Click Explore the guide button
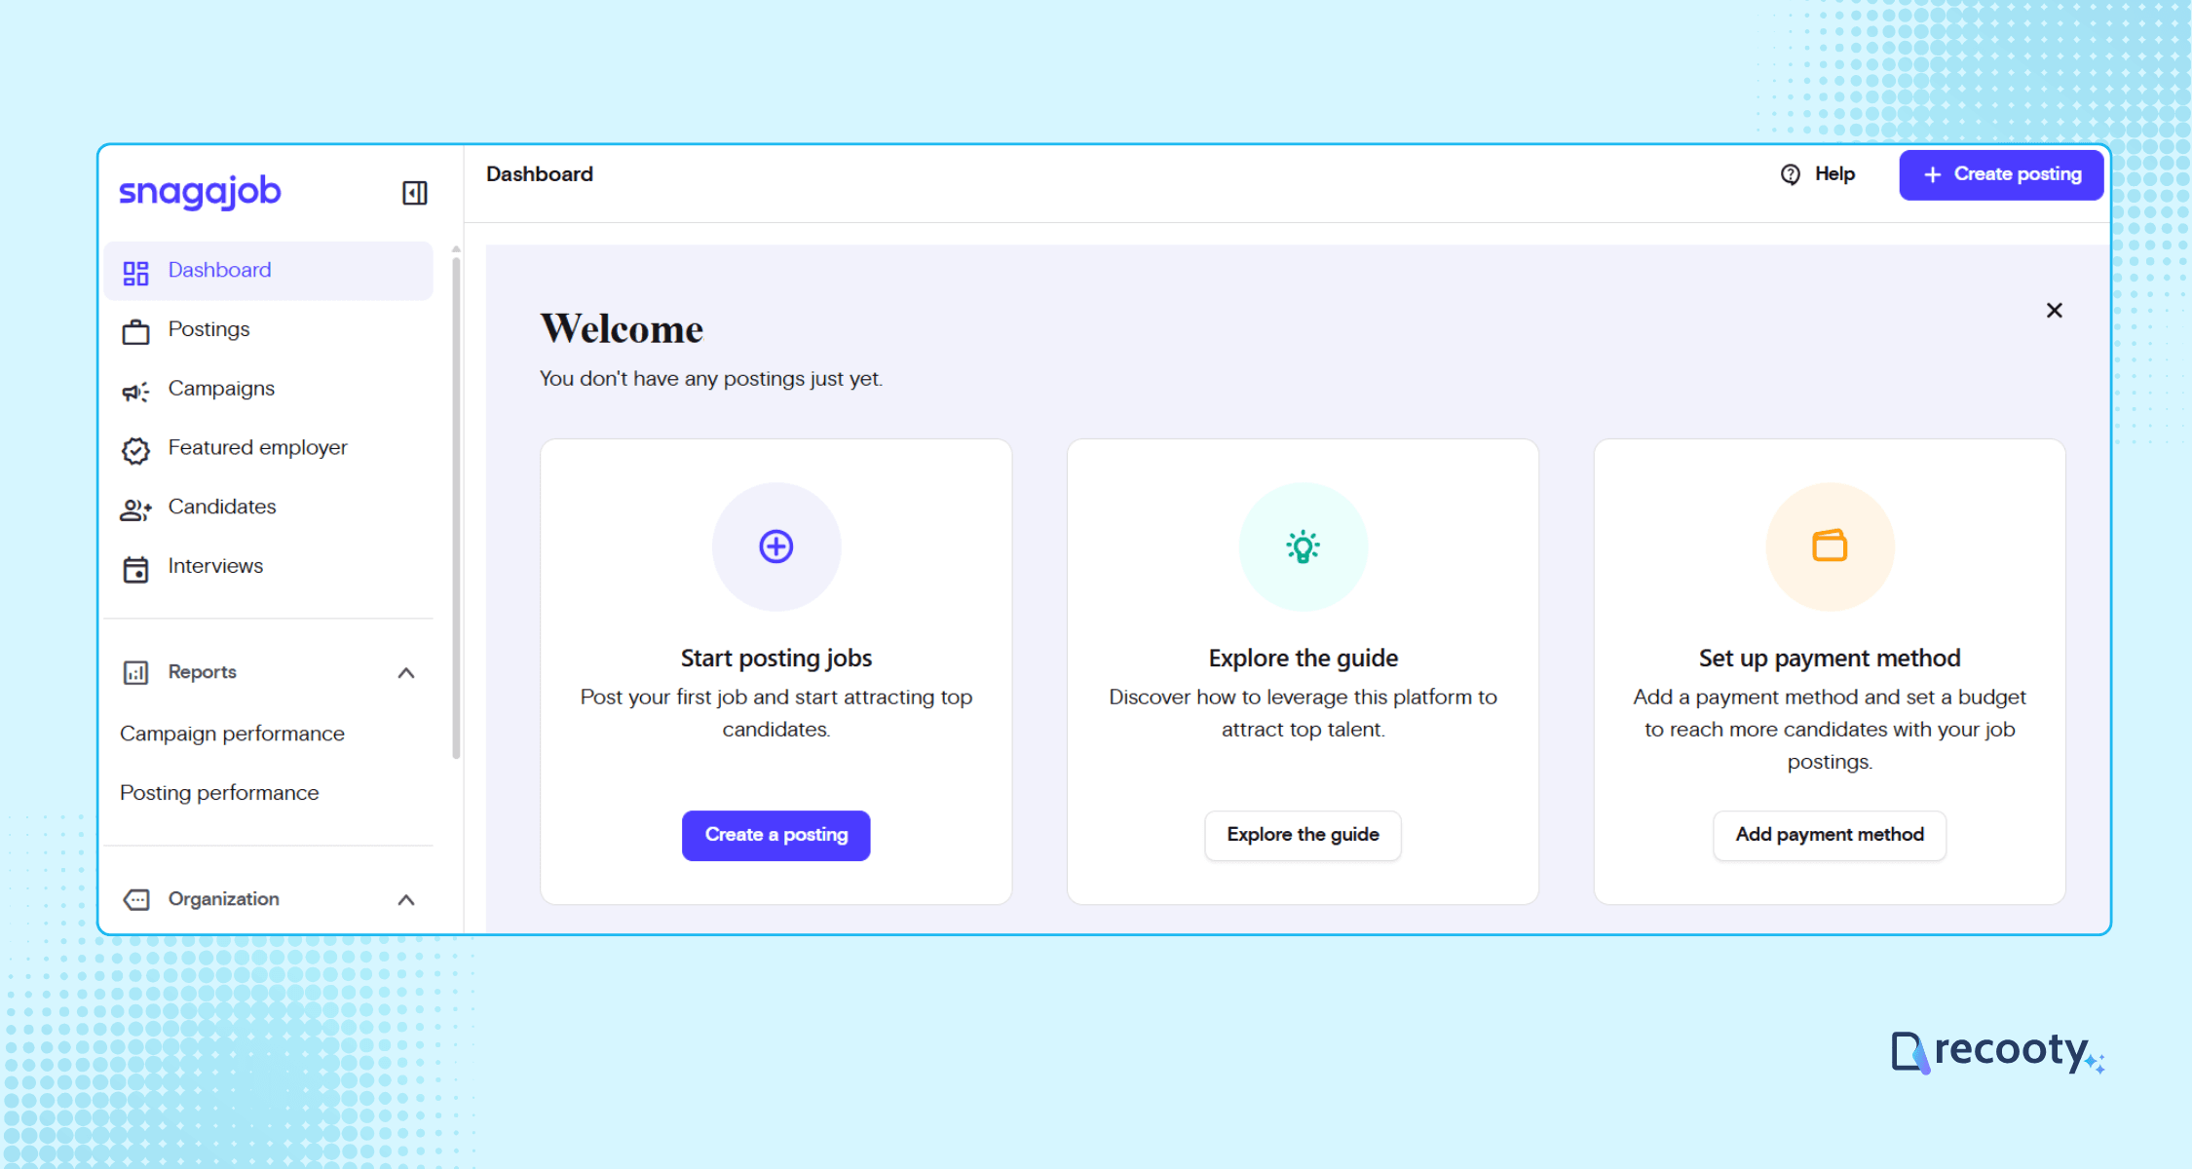The height and width of the screenshot is (1169, 2192). (1303, 835)
